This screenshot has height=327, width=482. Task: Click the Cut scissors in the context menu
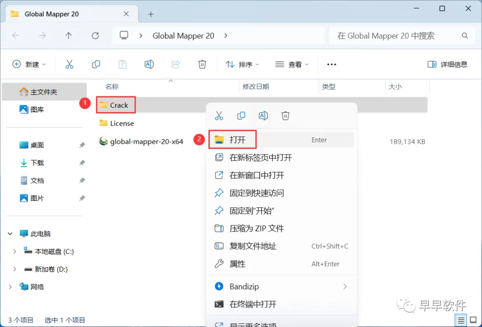coord(219,116)
